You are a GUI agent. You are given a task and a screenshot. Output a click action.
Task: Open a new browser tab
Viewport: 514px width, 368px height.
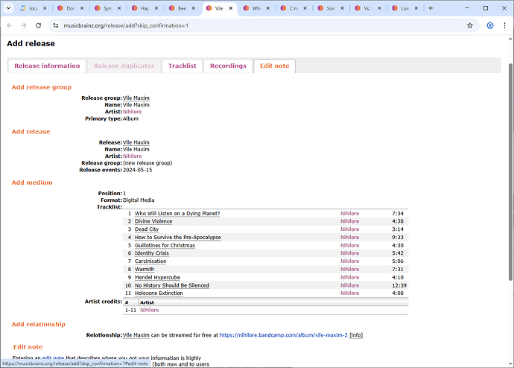pos(431,8)
